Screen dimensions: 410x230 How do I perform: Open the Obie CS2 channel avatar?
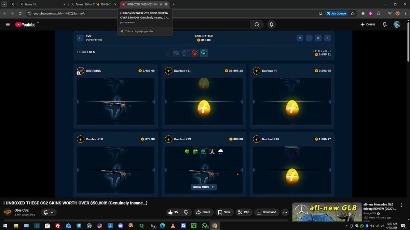8,212
